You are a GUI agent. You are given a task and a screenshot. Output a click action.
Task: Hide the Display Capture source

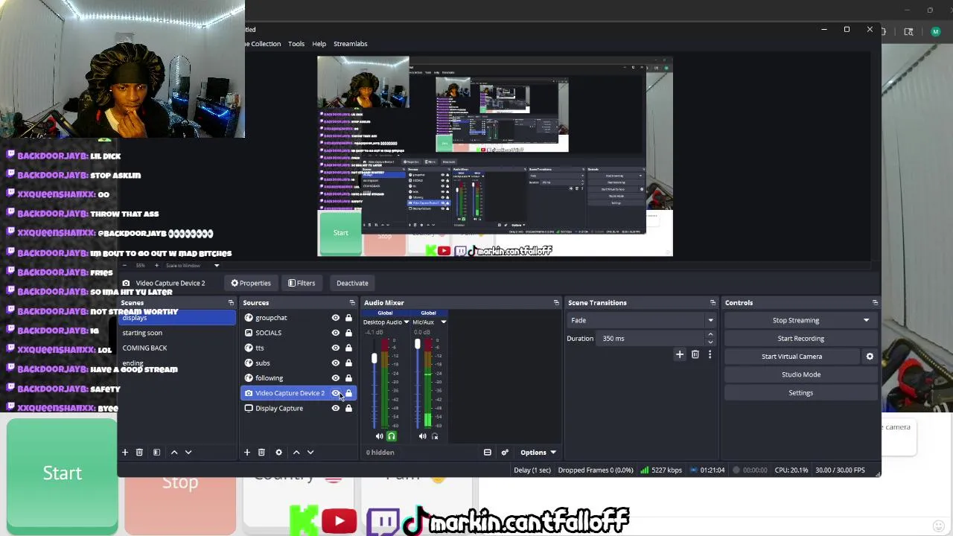[x=336, y=408]
